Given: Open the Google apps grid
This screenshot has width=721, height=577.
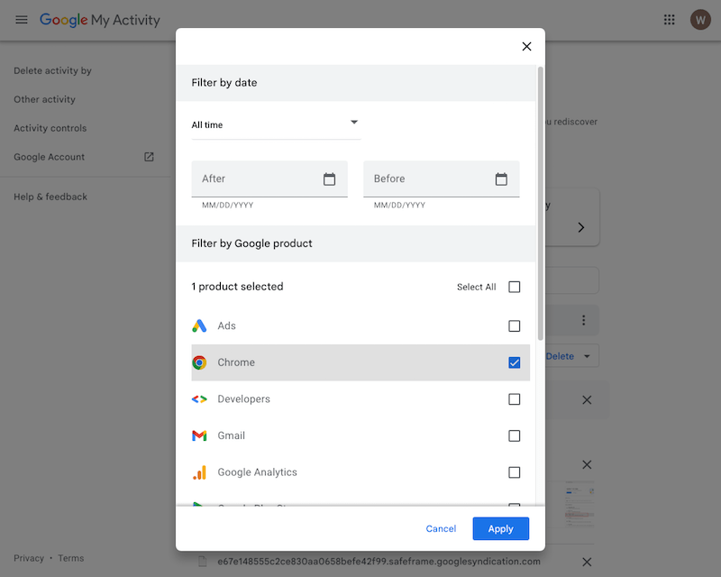Looking at the screenshot, I should coord(669,20).
